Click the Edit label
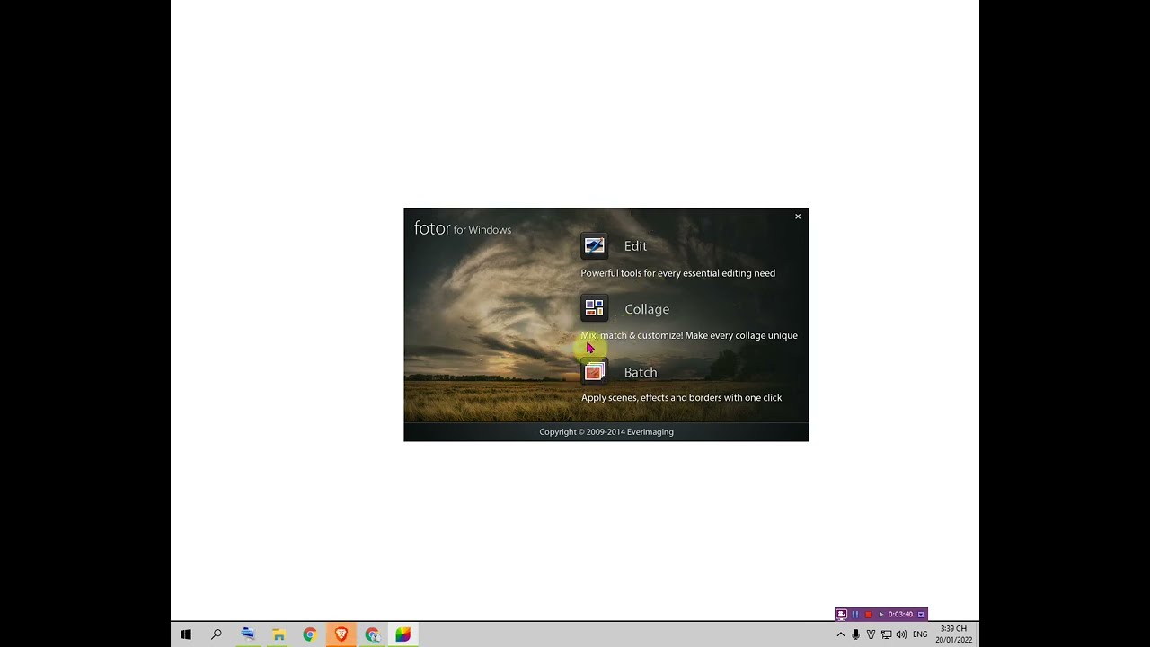This screenshot has width=1150, height=647. (635, 246)
